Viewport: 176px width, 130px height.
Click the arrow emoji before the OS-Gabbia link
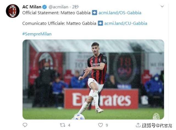point(95,13)
